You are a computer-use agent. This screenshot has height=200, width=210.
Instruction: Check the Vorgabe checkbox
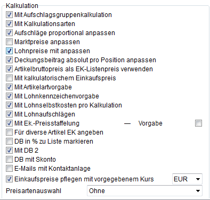198,123
